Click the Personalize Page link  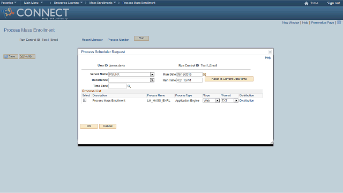point(323,23)
